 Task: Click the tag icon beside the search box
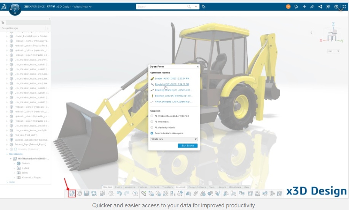click(204, 7)
